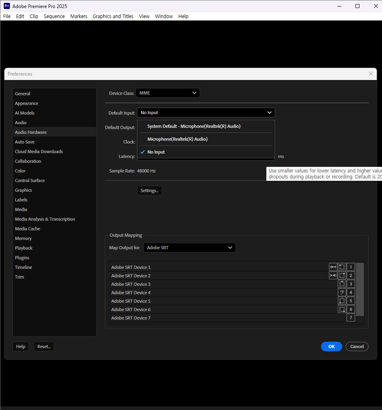382x410 pixels.
Task: Click the center surround icon on Adobe SRT Device 3
Action: tap(342, 284)
